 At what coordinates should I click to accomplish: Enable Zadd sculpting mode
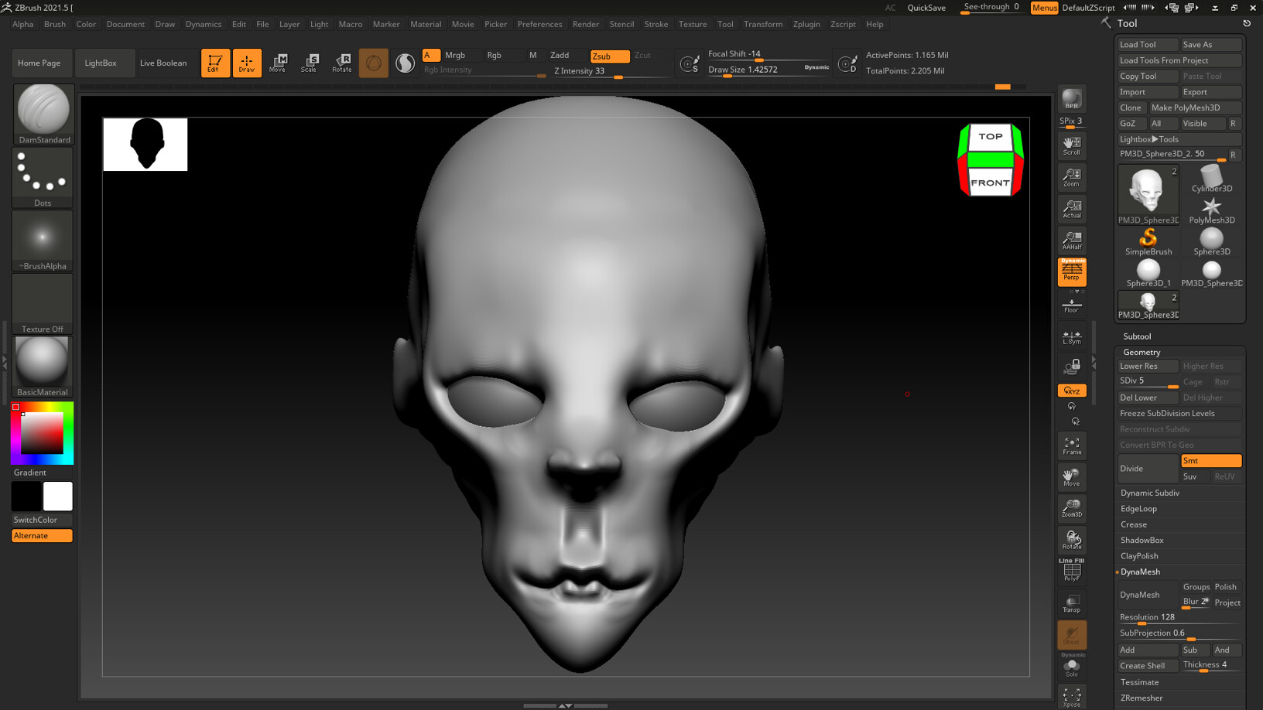560,55
